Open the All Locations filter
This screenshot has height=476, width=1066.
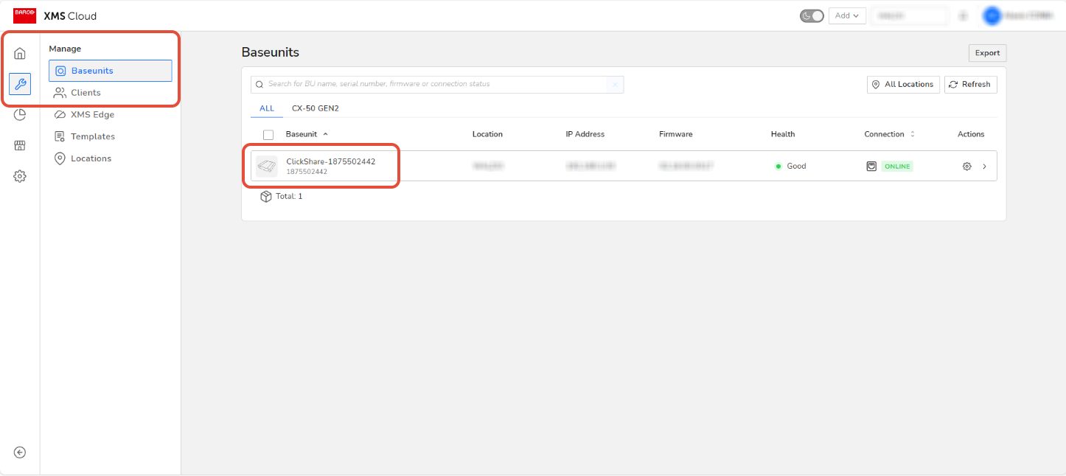click(x=903, y=85)
